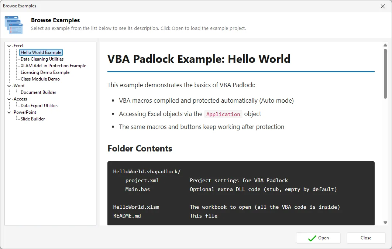
Task: Select XLAM Add-in Protection Example
Action: [x=53, y=65]
